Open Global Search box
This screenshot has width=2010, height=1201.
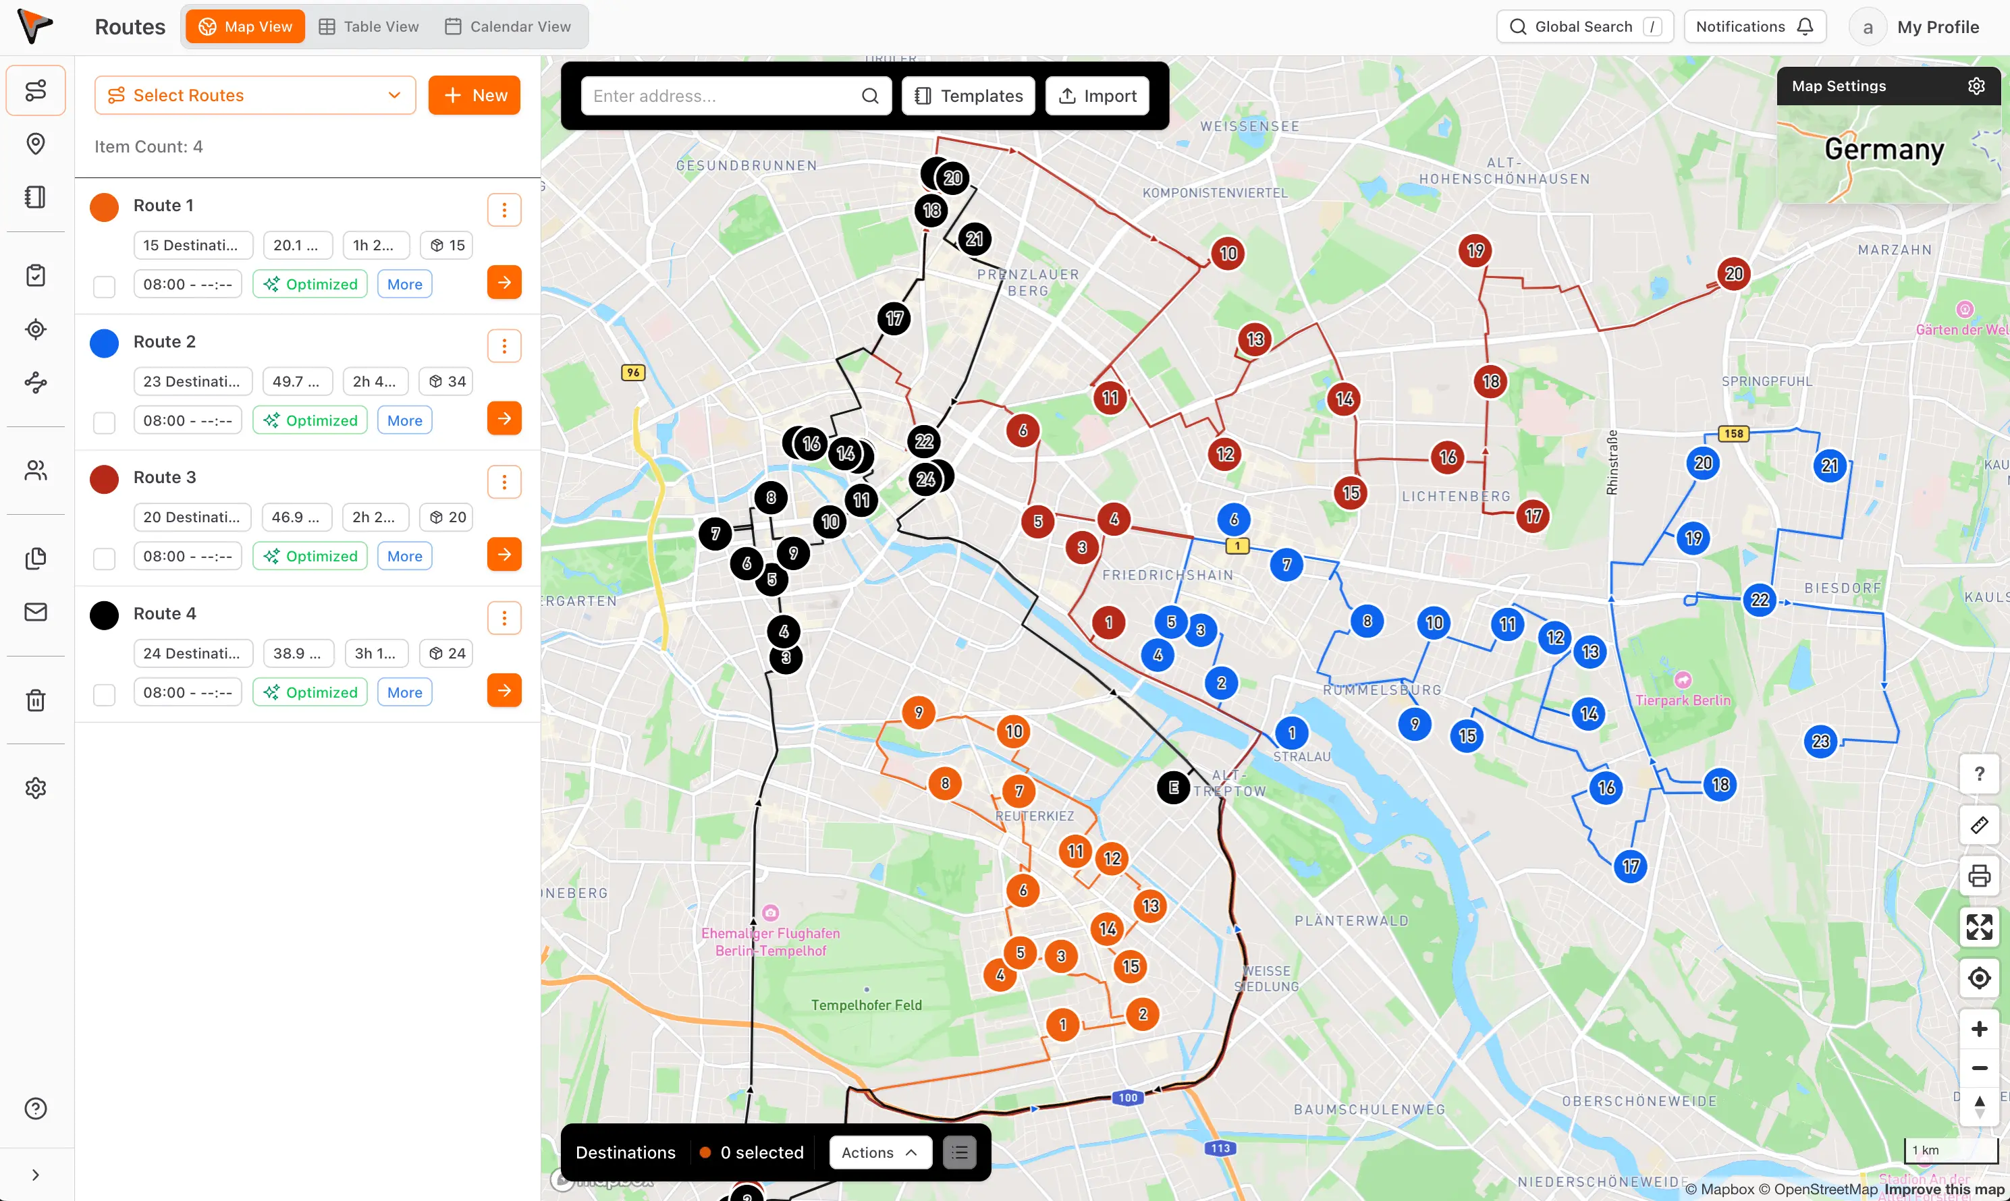(1584, 27)
